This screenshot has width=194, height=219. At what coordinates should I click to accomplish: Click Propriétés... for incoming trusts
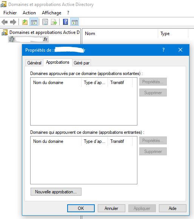point(153,140)
